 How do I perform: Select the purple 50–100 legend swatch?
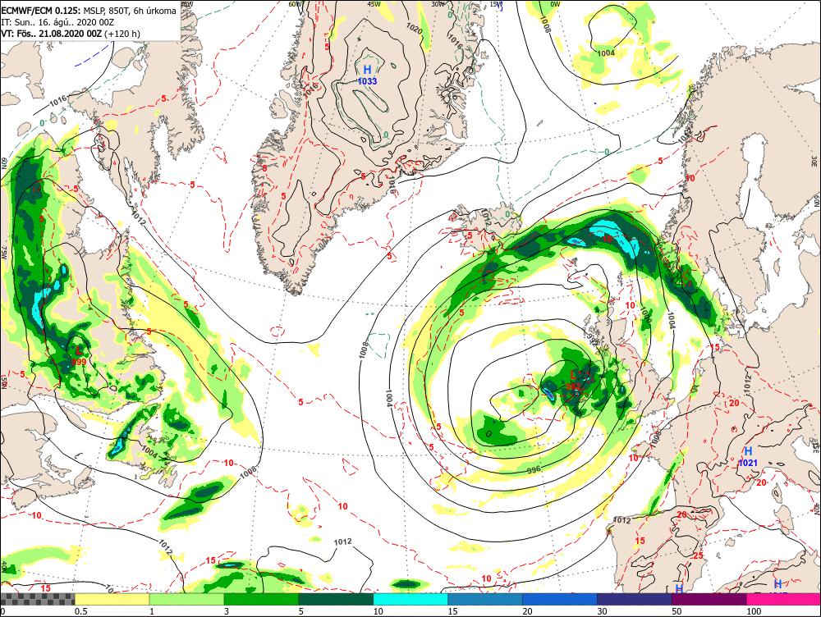[x=709, y=599]
